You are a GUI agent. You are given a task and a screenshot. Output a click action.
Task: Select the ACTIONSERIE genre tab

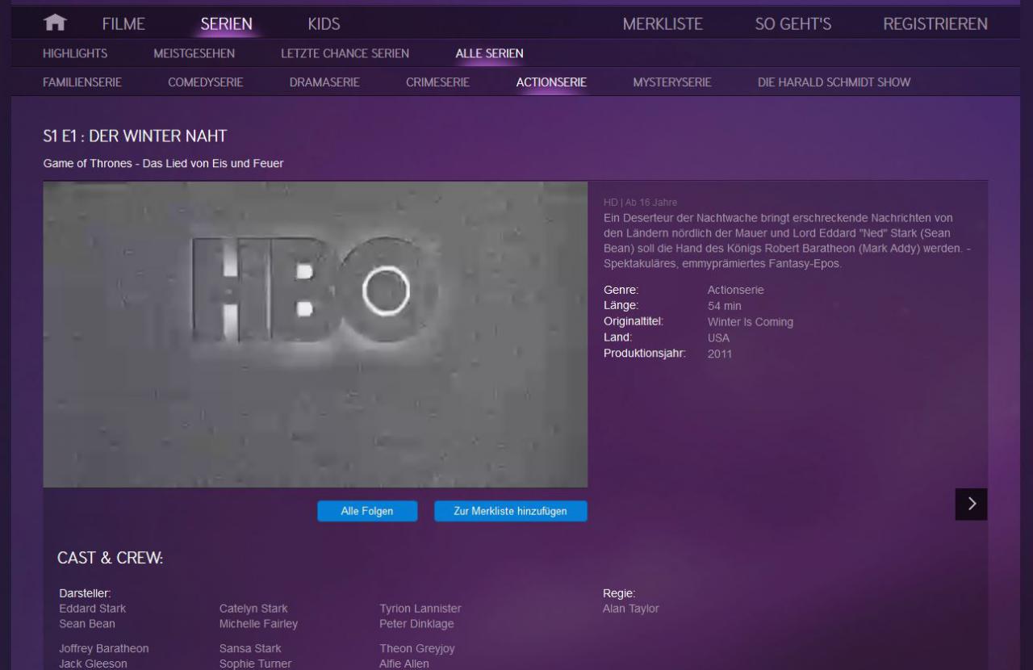coord(551,82)
